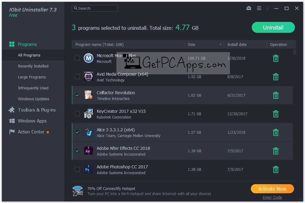This screenshot has width=305, height=203.
Task: Select the KeyCreator 2017 x32 V15 name
Action: click(x=121, y=111)
